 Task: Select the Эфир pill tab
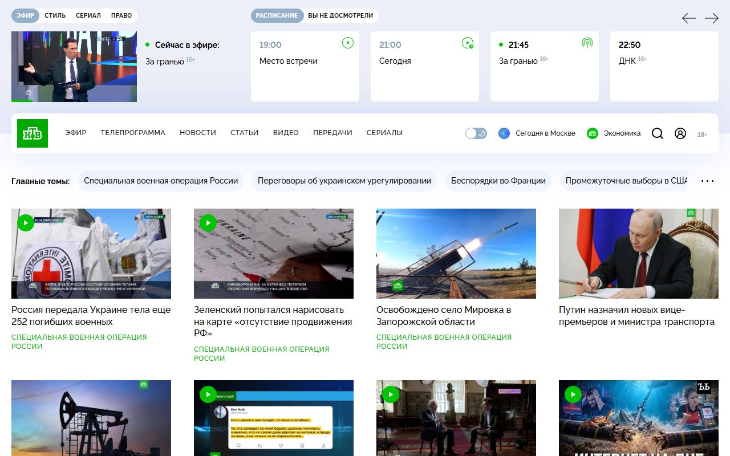[x=25, y=15]
